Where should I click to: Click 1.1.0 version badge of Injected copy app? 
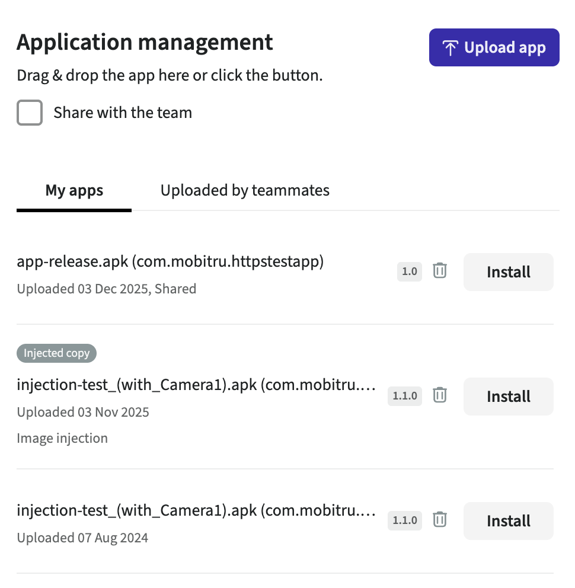405,396
